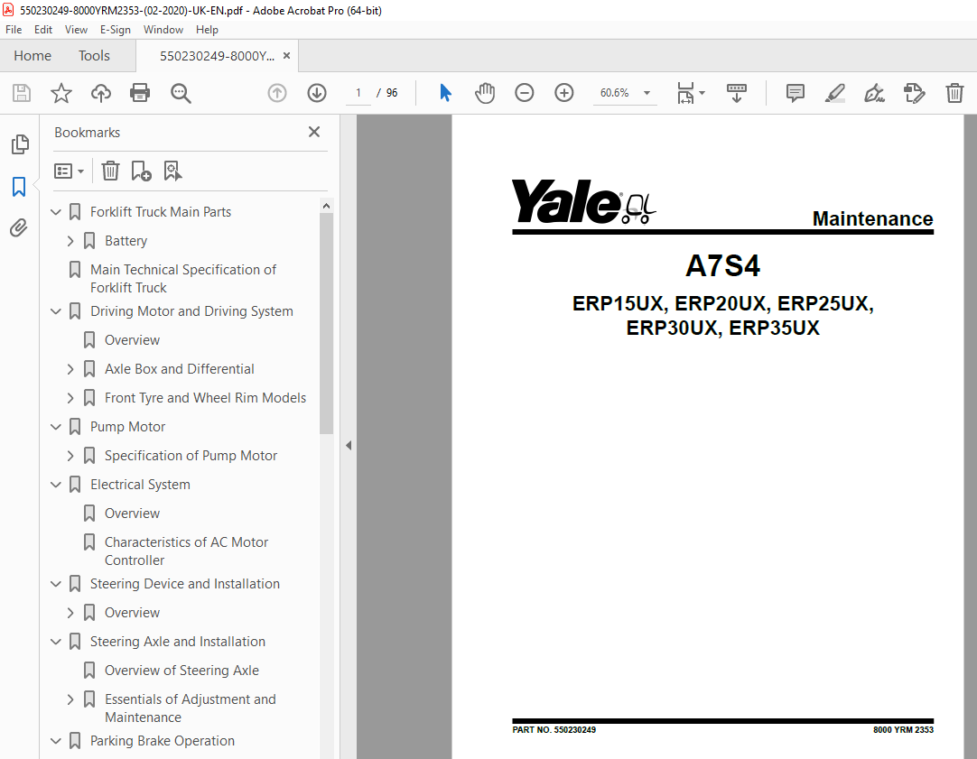Select the Pump Motor bookmark label
The height and width of the screenshot is (759, 977).
click(x=127, y=427)
